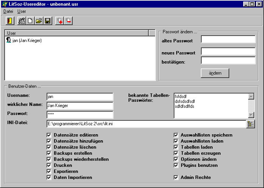Image resolution: width=264 pixels, height=188 pixels.
Task: Toggle Datensätze hinzufügen checkbox
Action: pos(49,141)
